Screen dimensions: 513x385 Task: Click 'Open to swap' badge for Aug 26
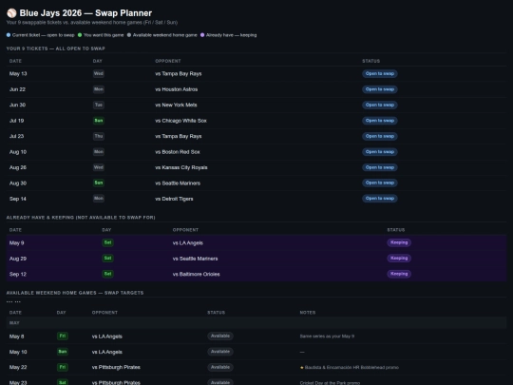[x=379, y=167]
